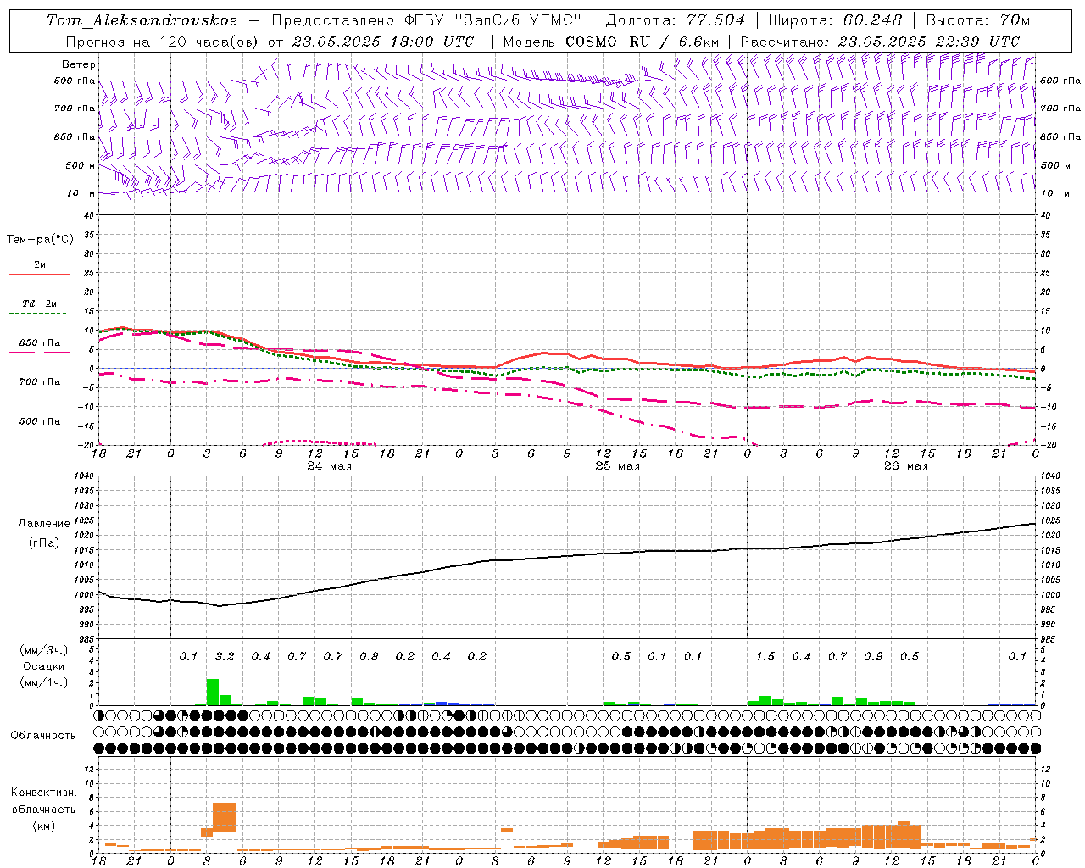Click the (гПа) unit label under Давление

click(x=43, y=543)
